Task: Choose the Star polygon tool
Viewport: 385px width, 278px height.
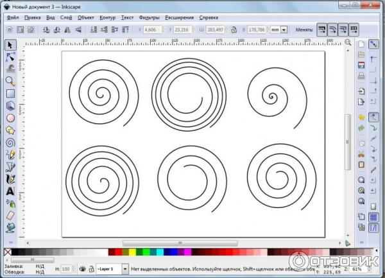Action: tap(10, 130)
